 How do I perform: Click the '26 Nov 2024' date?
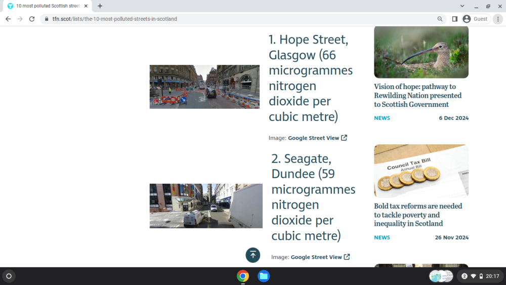click(451, 237)
